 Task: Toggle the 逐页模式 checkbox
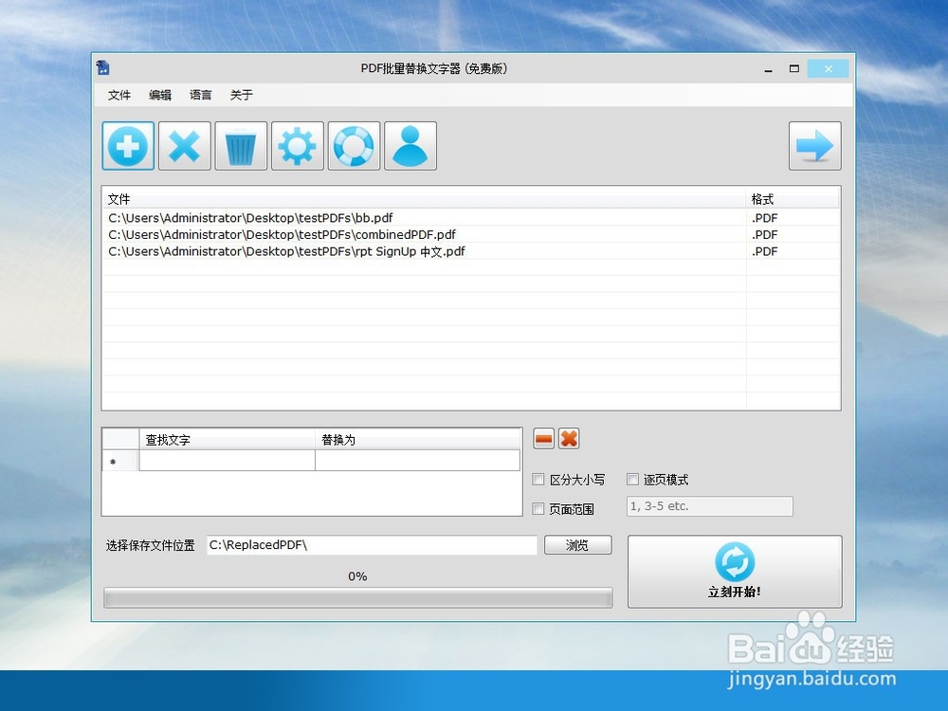(632, 480)
